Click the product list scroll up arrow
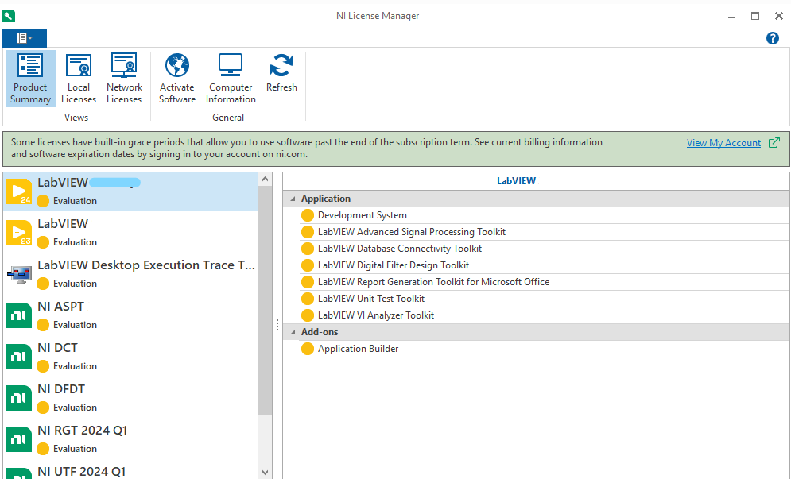The width and height of the screenshot is (791, 479). click(266, 179)
